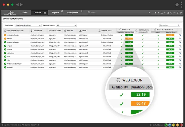Viewport: 185px width, 127px height.
Task: Click Synthetic Monitoring page title
Action: [x=13, y=19]
